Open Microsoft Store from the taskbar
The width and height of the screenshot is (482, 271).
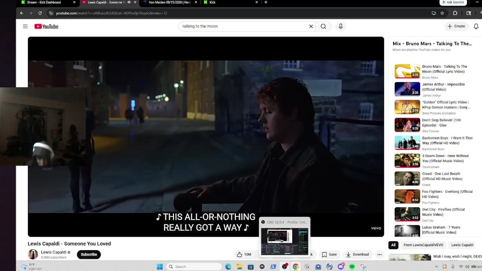tap(250, 266)
